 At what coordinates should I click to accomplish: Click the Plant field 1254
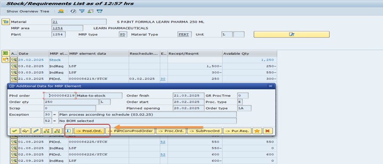pyautogui.click(x=58, y=34)
